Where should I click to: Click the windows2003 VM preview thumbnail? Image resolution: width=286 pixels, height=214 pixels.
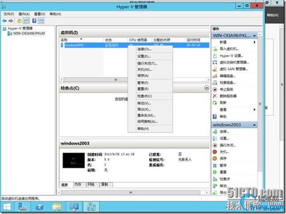(74, 160)
